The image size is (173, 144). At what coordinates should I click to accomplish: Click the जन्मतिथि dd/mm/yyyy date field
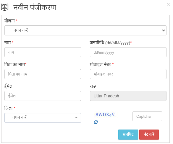(x=128, y=52)
